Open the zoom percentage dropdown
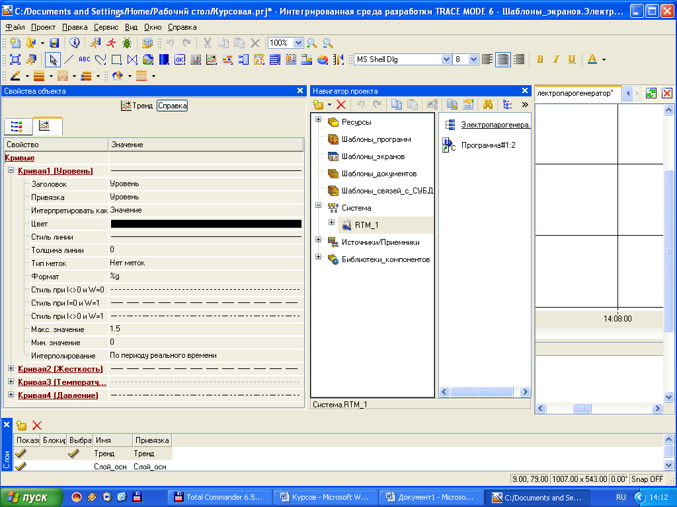The image size is (677, 507). (x=298, y=43)
